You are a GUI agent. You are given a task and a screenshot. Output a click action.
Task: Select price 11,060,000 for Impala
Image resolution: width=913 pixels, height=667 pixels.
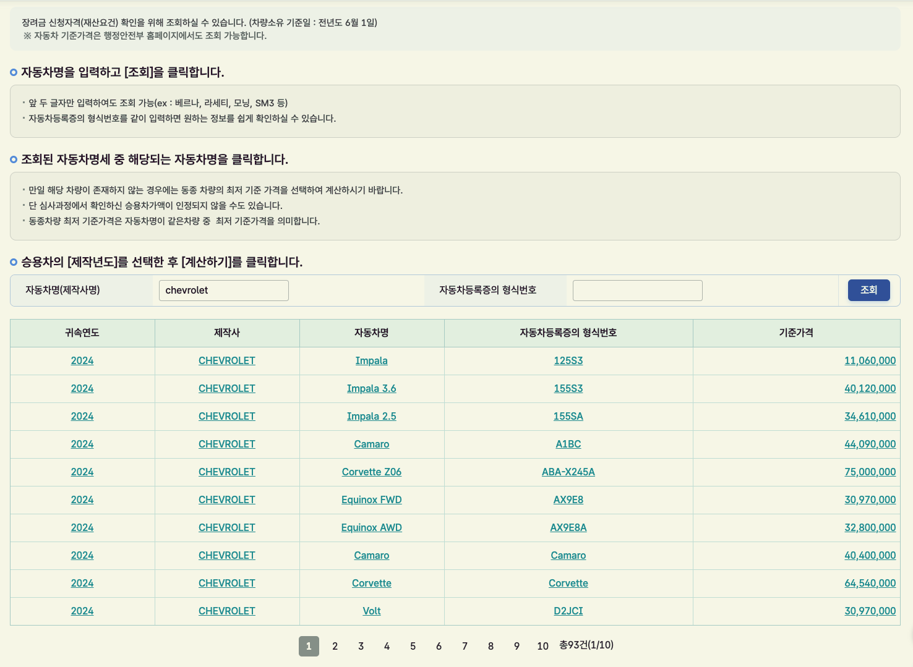(x=870, y=360)
